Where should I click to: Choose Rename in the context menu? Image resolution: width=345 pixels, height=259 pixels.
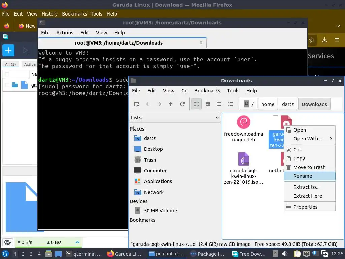point(309,176)
